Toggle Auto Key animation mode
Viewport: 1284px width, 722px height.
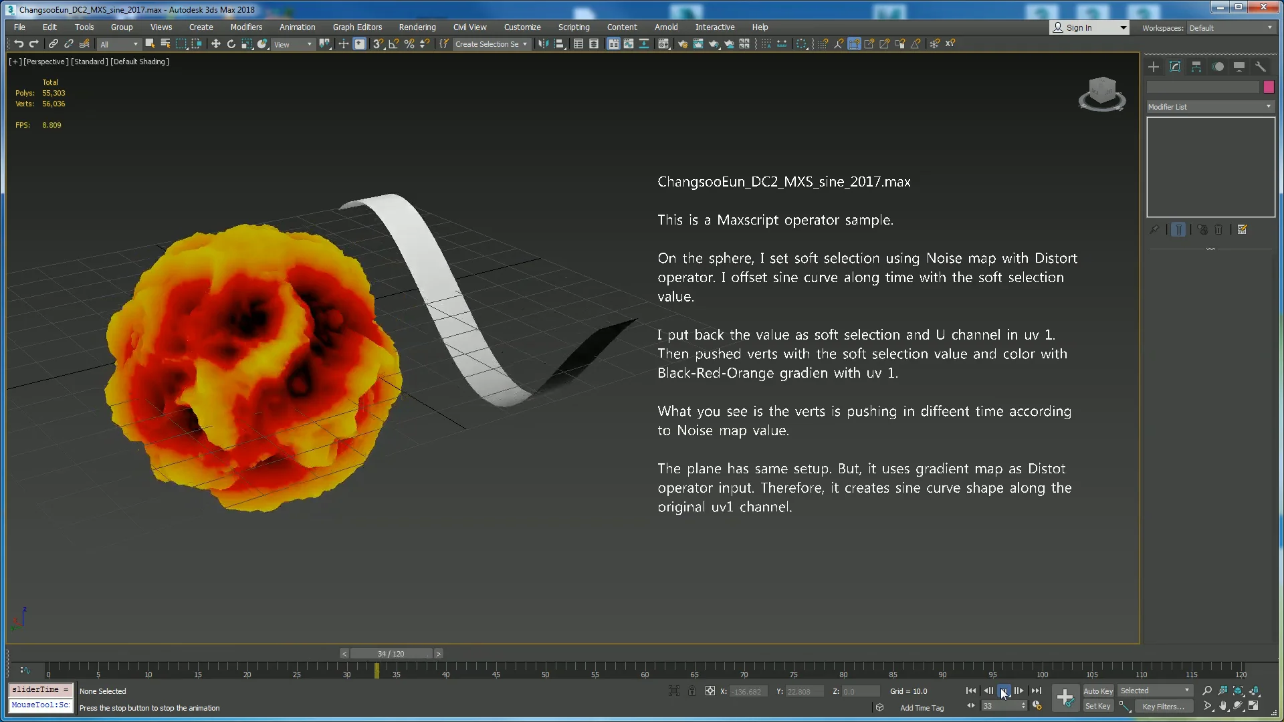click(x=1097, y=691)
